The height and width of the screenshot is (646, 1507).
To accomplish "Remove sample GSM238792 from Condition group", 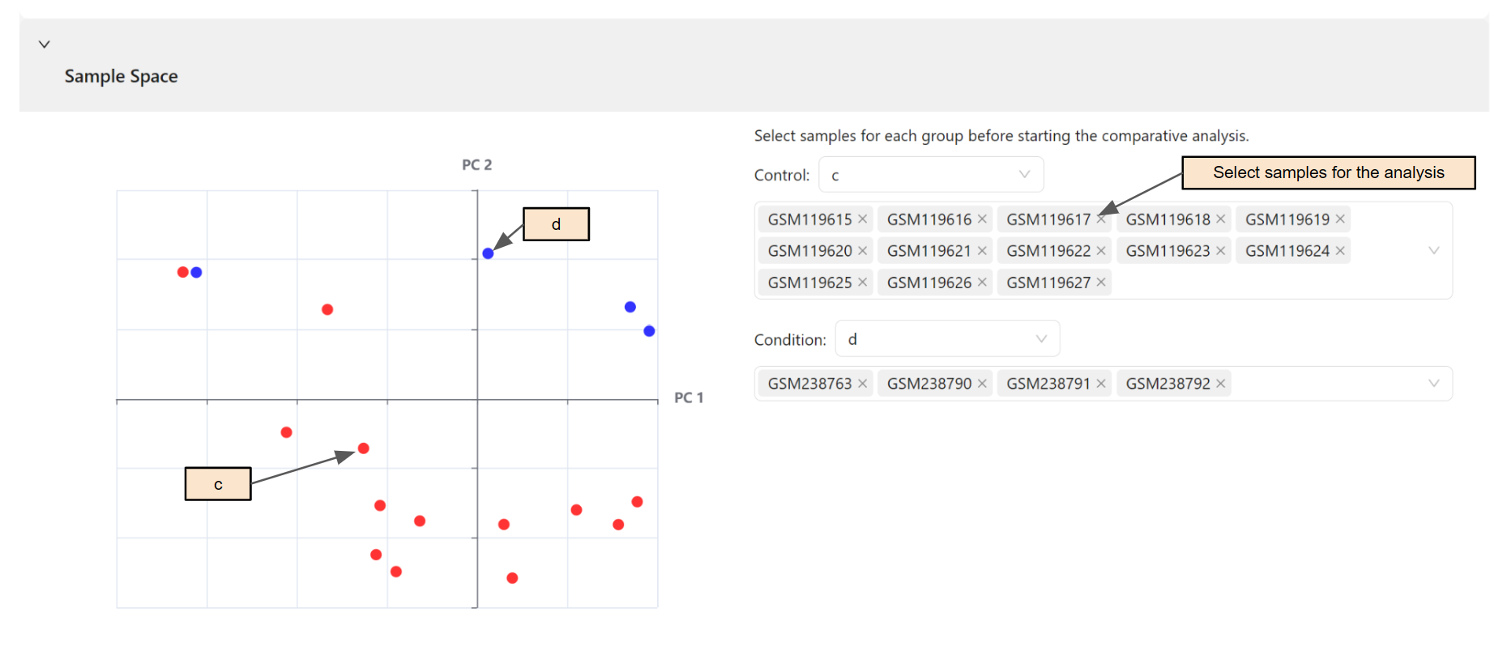I will (1220, 383).
